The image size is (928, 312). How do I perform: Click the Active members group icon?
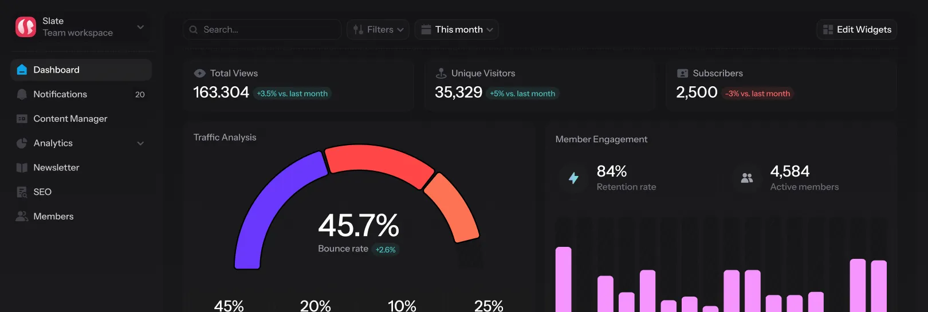tap(747, 178)
